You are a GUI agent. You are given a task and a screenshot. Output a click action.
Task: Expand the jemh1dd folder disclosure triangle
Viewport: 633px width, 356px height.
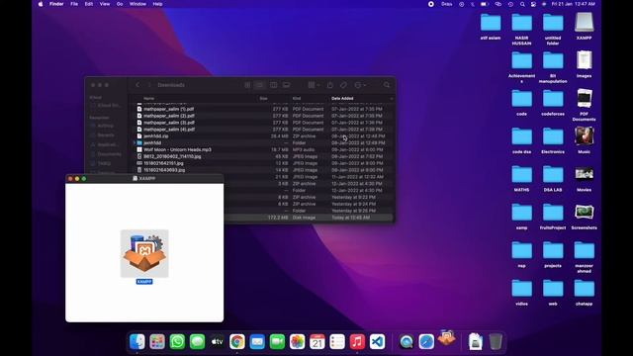coord(135,142)
